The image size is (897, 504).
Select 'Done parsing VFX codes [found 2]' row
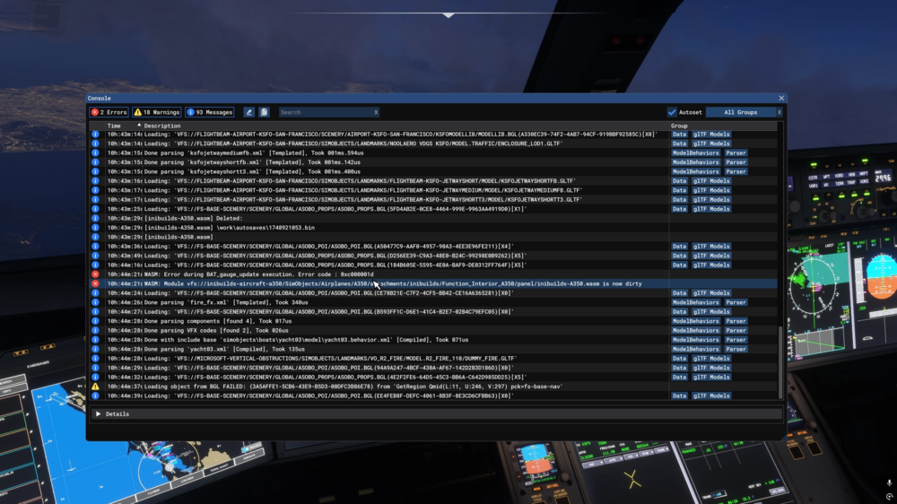(x=433, y=330)
